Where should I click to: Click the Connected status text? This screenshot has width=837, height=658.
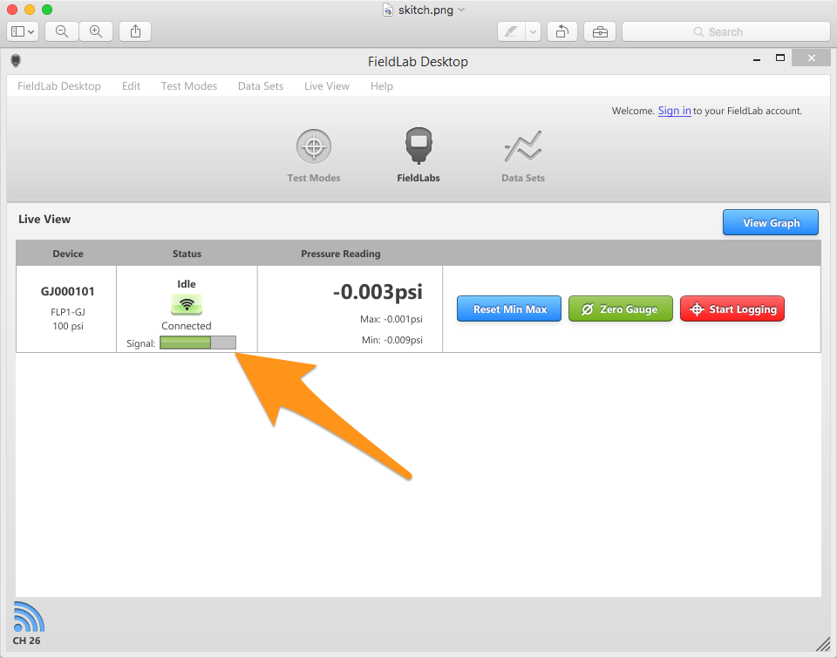pyautogui.click(x=187, y=326)
